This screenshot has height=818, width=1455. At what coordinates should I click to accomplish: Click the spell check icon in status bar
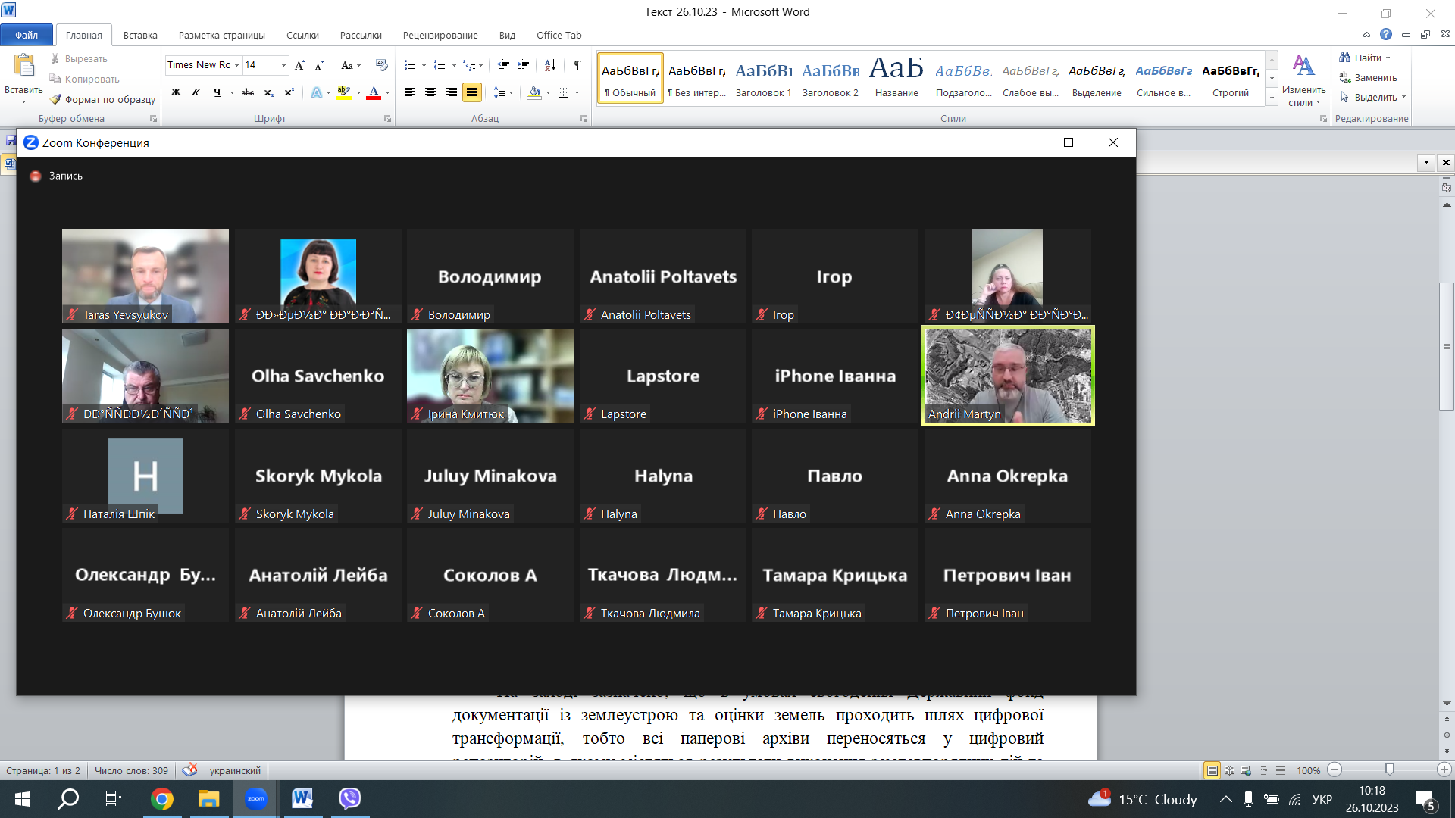click(189, 770)
